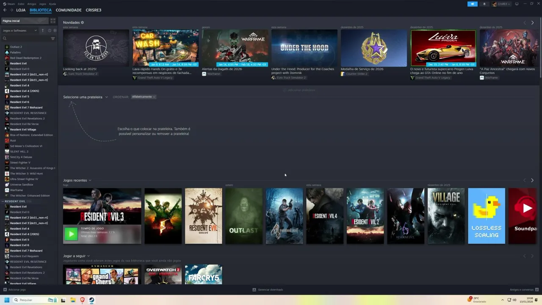Open Alfabeticamente sort dropdown
Screen dimensions: 542x305
pos(144,97)
